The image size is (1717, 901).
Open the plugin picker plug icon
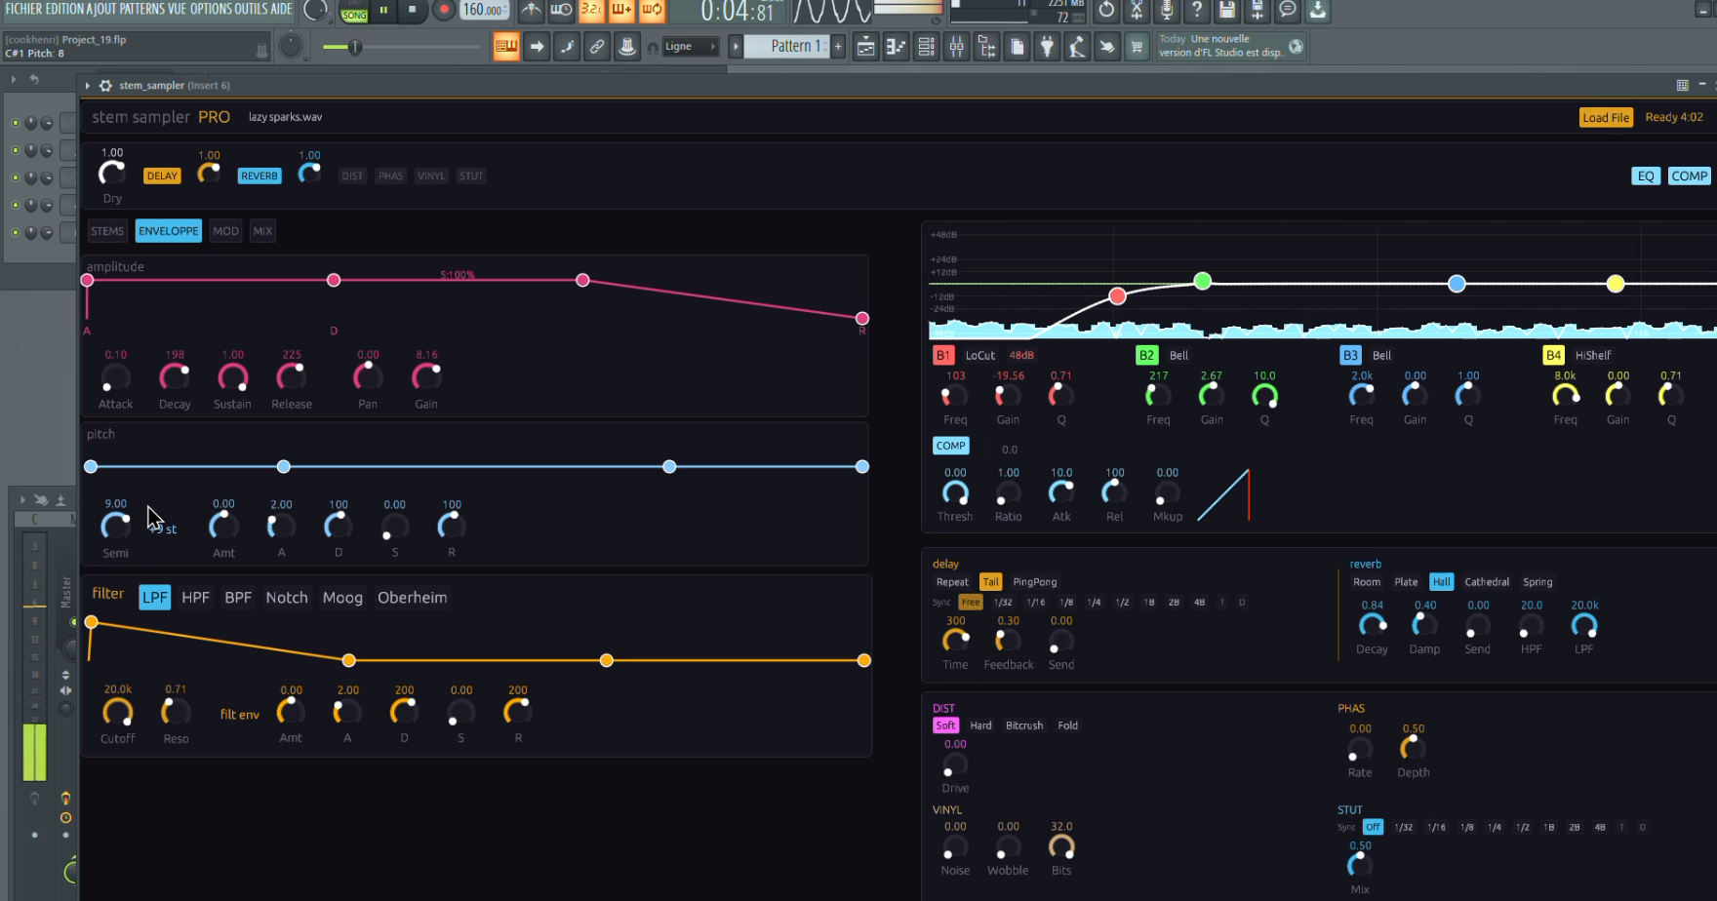click(1047, 47)
